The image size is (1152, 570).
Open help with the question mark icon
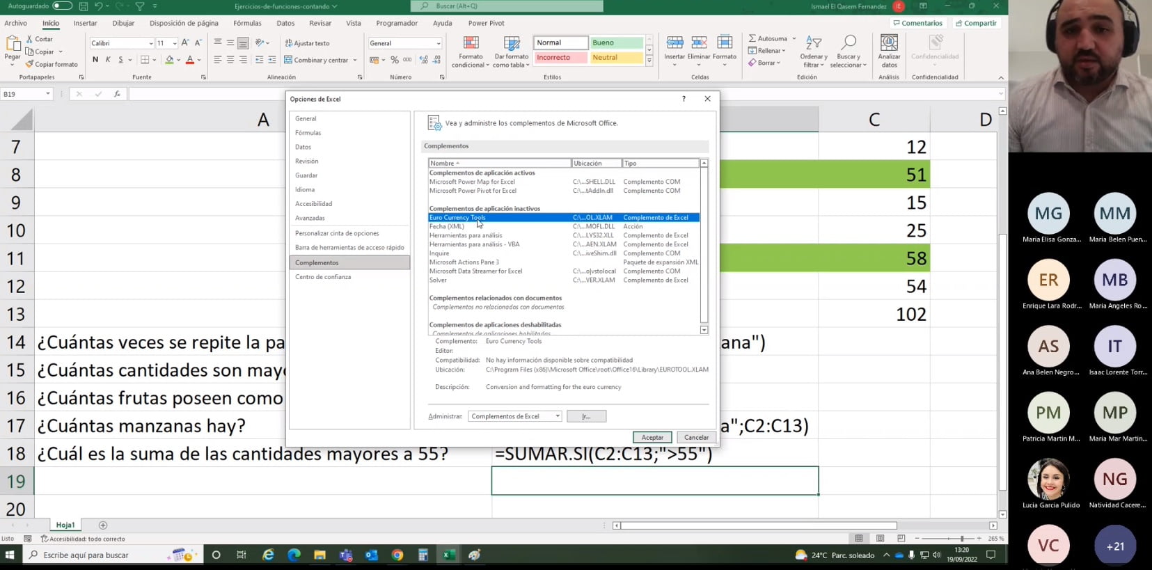pyautogui.click(x=684, y=99)
